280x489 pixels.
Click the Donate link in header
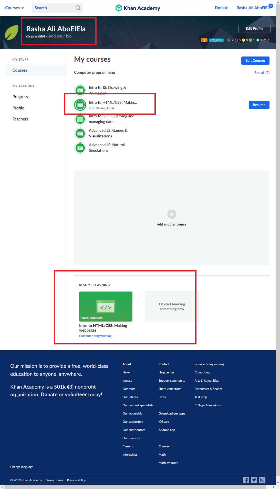click(x=222, y=8)
